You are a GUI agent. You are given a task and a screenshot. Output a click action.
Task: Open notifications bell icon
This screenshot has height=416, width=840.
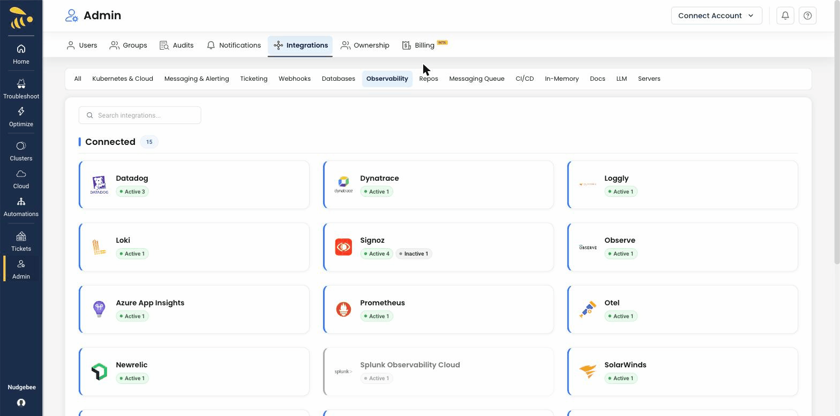coord(785,16)
